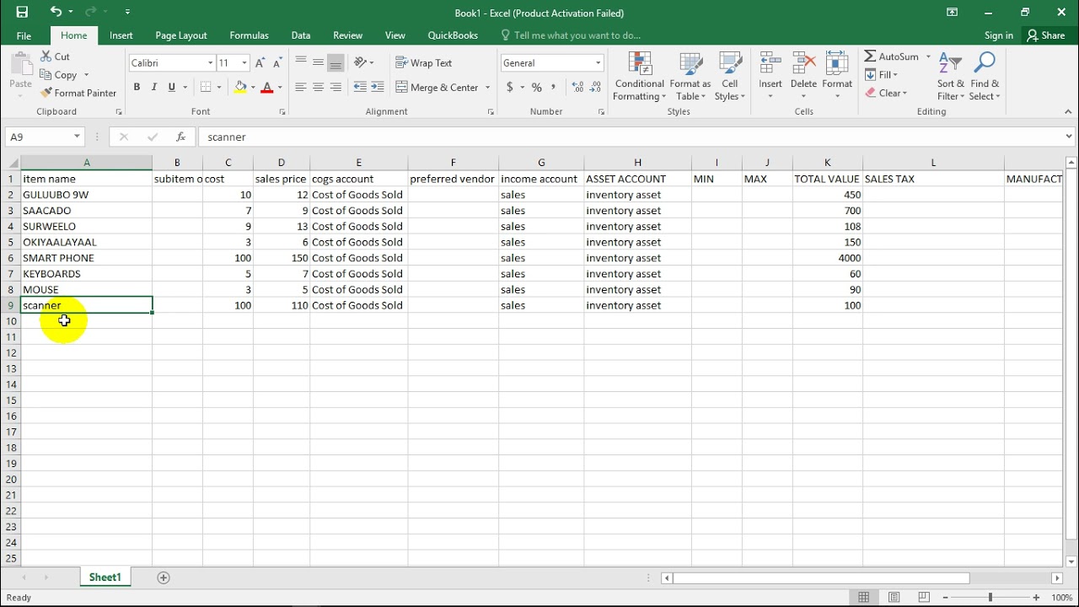
Task: Align text to the right
Action: pyautogui.click(x=336, y=88)
